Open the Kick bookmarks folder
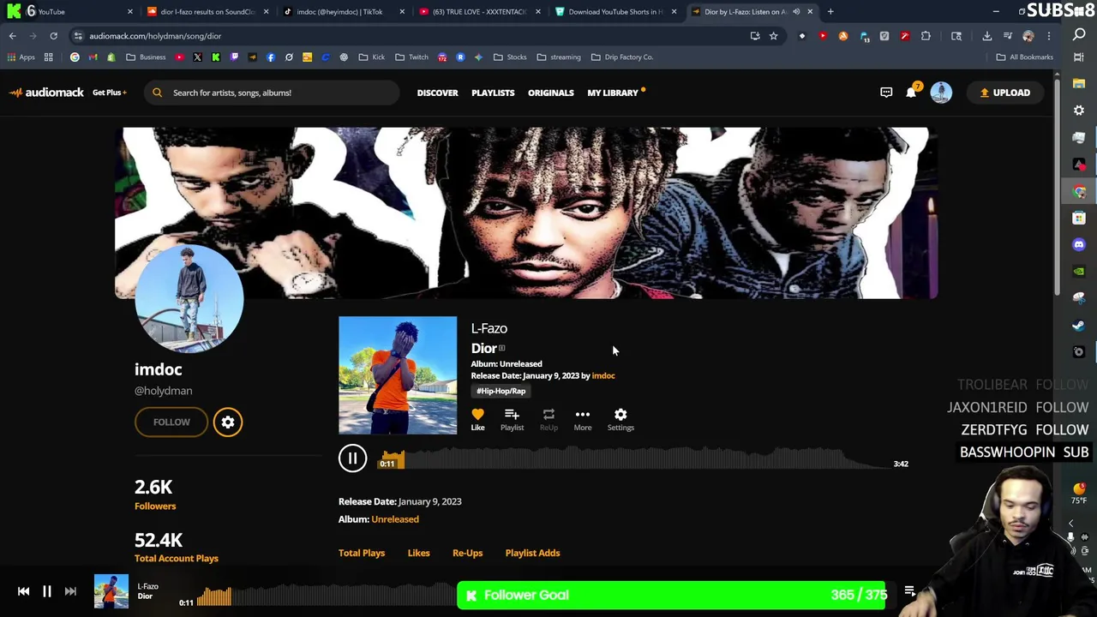The width and height of the screenshot is (1097, 617). point(371,57)
